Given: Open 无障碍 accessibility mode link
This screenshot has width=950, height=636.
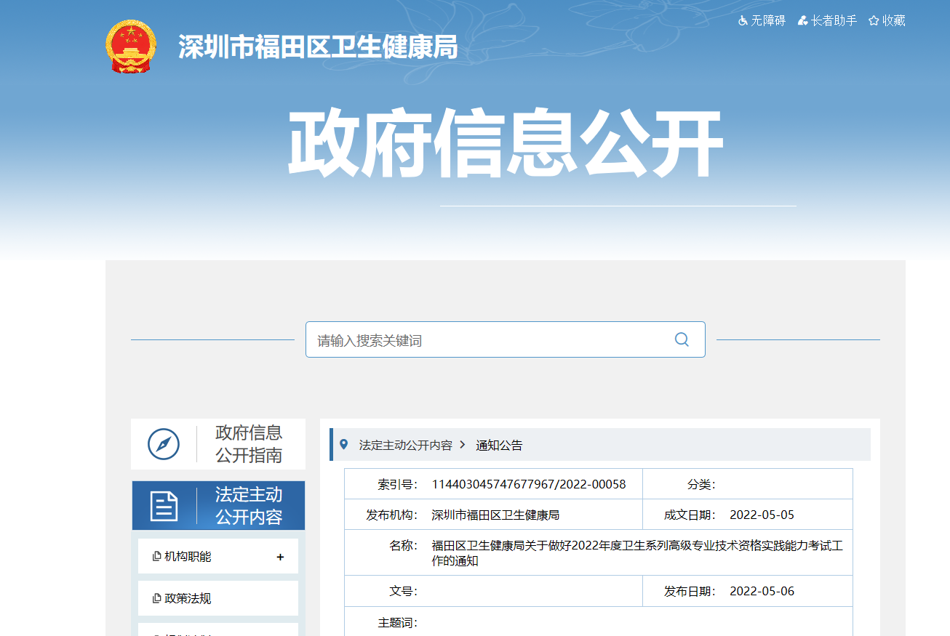Looking at the screenshot, I should (x=768, y=21).
